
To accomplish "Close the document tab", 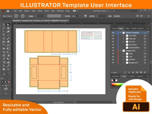I will [x=68, y=20].
